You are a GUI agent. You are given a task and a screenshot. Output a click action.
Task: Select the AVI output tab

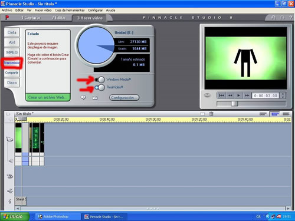[12, 42]
